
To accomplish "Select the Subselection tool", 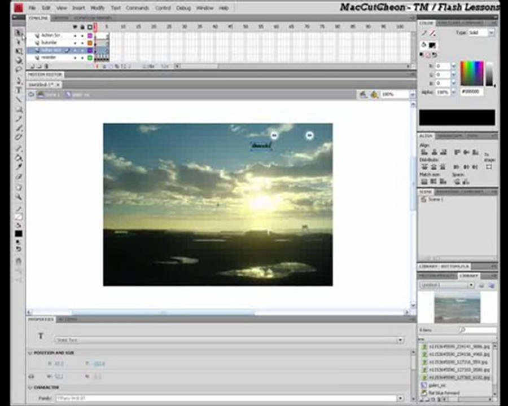I will click(x=19, y=42).
